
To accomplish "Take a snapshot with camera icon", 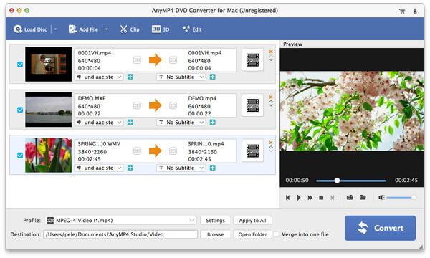I will pos(350,197).
